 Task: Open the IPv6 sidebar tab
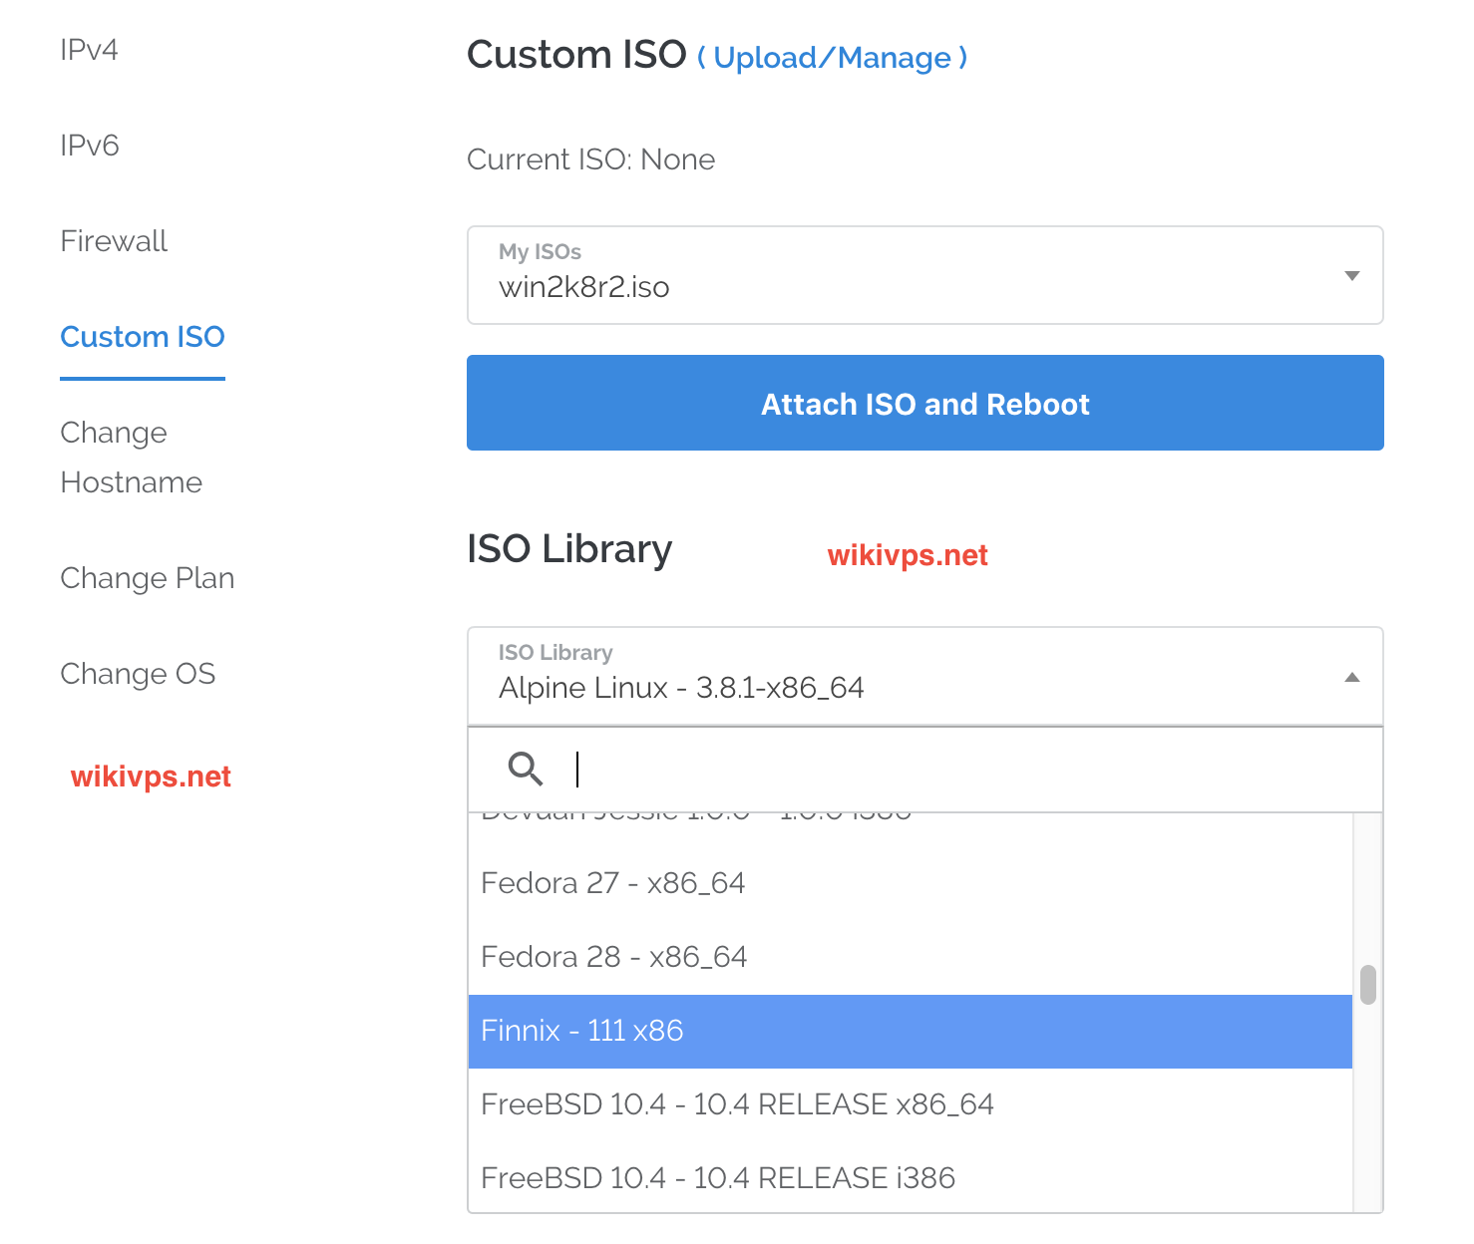(90, 146)
